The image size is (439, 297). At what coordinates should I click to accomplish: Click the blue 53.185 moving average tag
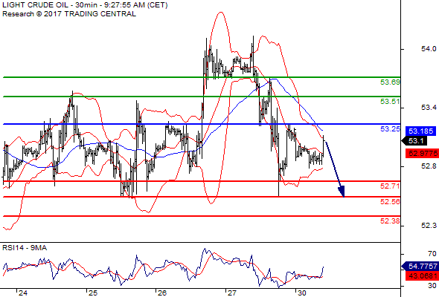tap(420, 131)
